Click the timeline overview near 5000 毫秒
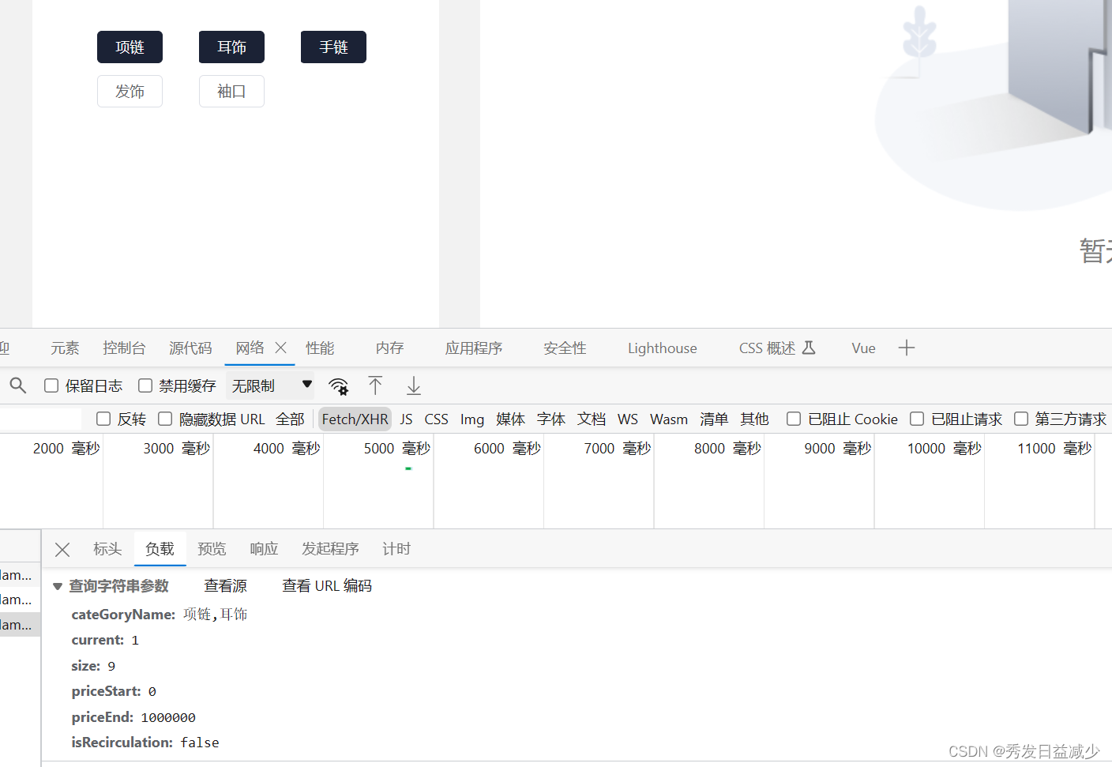This screenshot has width=1112, height=767. point(408,468)
